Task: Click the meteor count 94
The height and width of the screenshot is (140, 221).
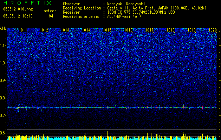Action: pos(51,16)
